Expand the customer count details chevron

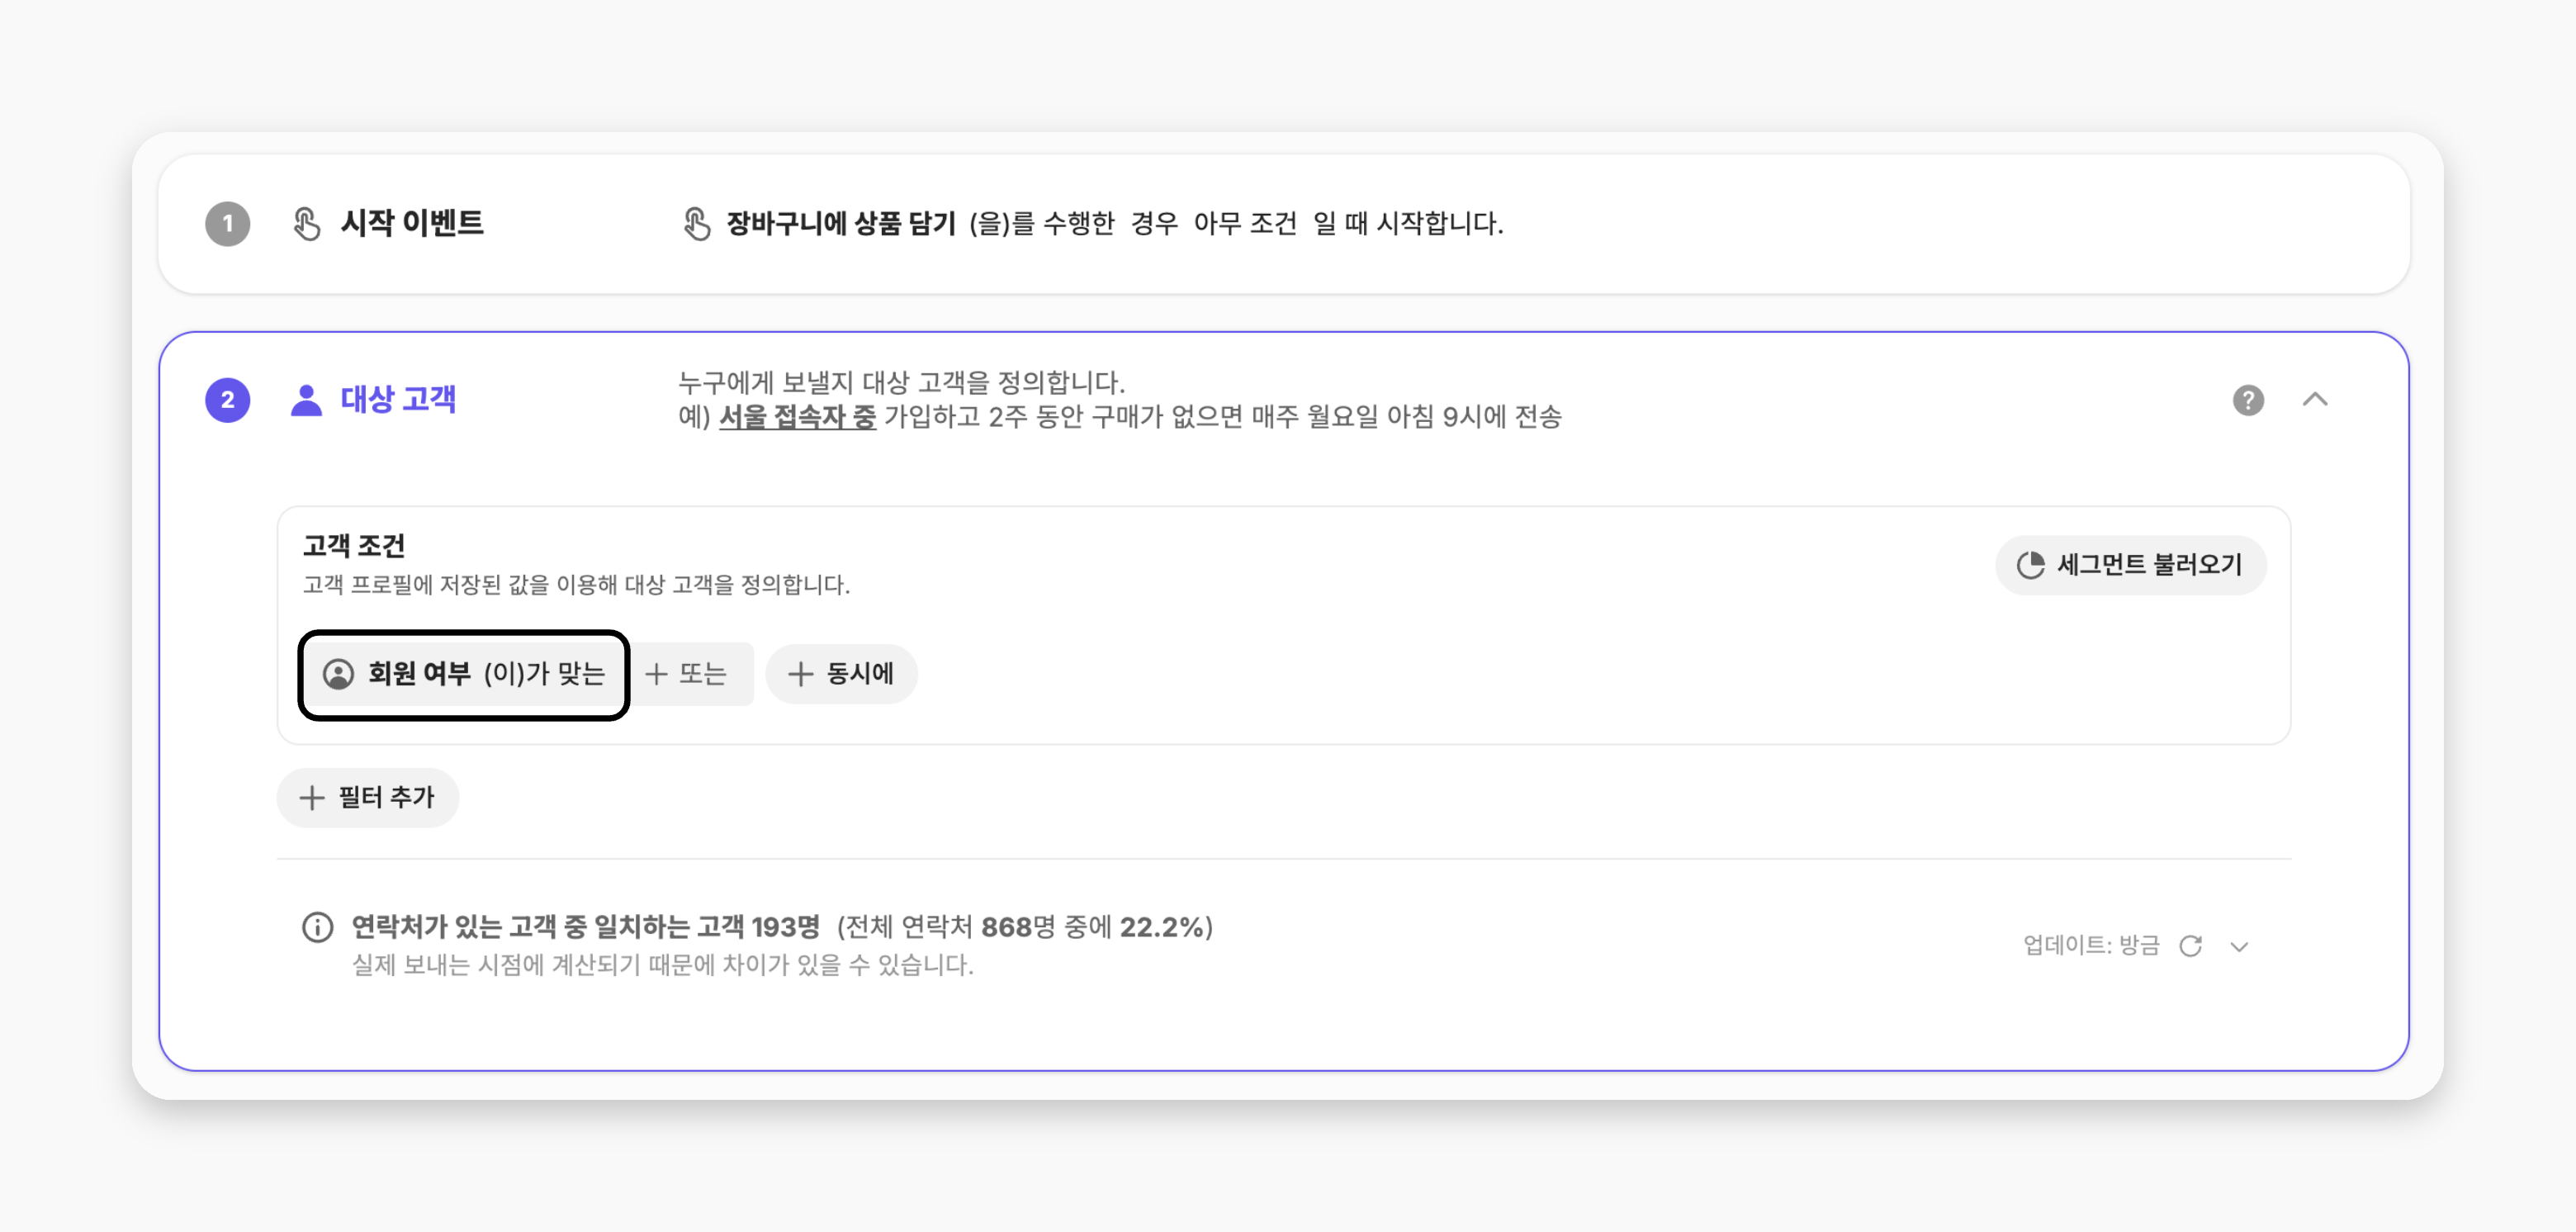tap(2239, 946)
